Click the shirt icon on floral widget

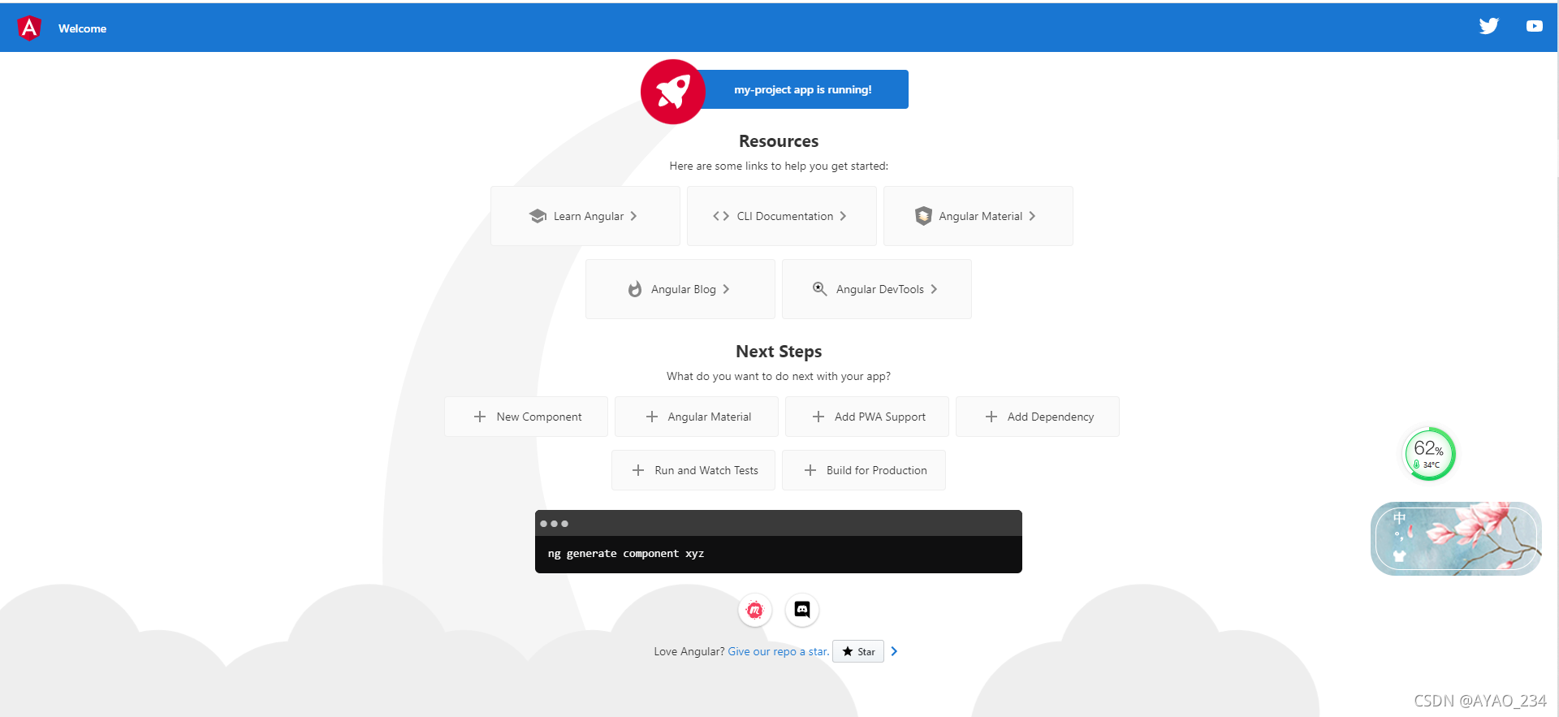point(1399,556)
